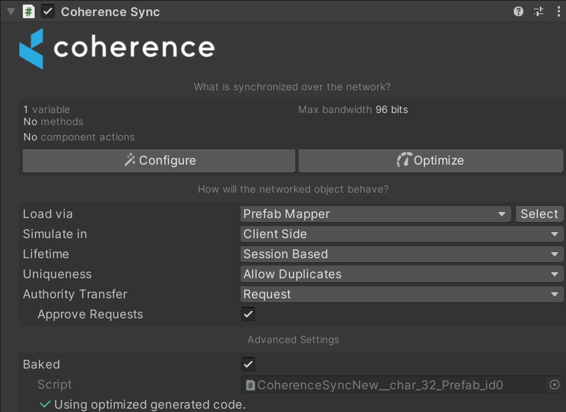Toggle the Baked checkbox

click(248, 365)
